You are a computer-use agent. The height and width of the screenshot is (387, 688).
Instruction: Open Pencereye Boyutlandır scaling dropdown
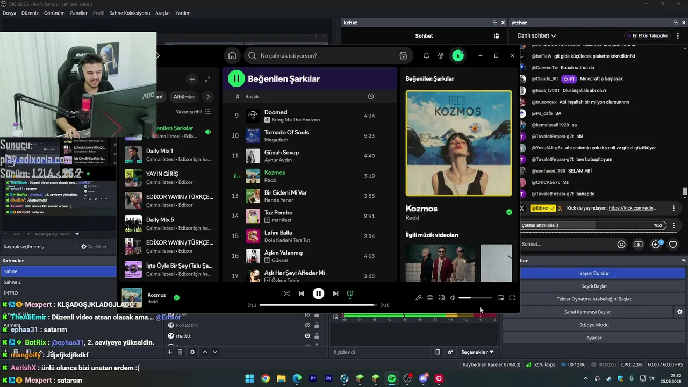pyautogui.click(x=57, y=234)
